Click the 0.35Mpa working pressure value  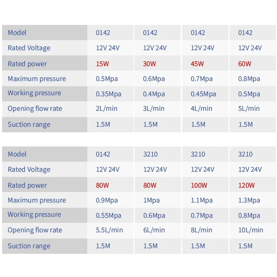108,94
